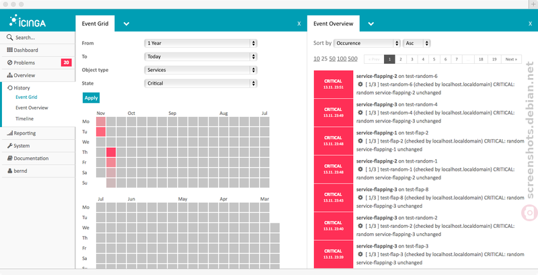The image size is (538, 275).
Task: Go to page 7
Action: pos(457,59)
